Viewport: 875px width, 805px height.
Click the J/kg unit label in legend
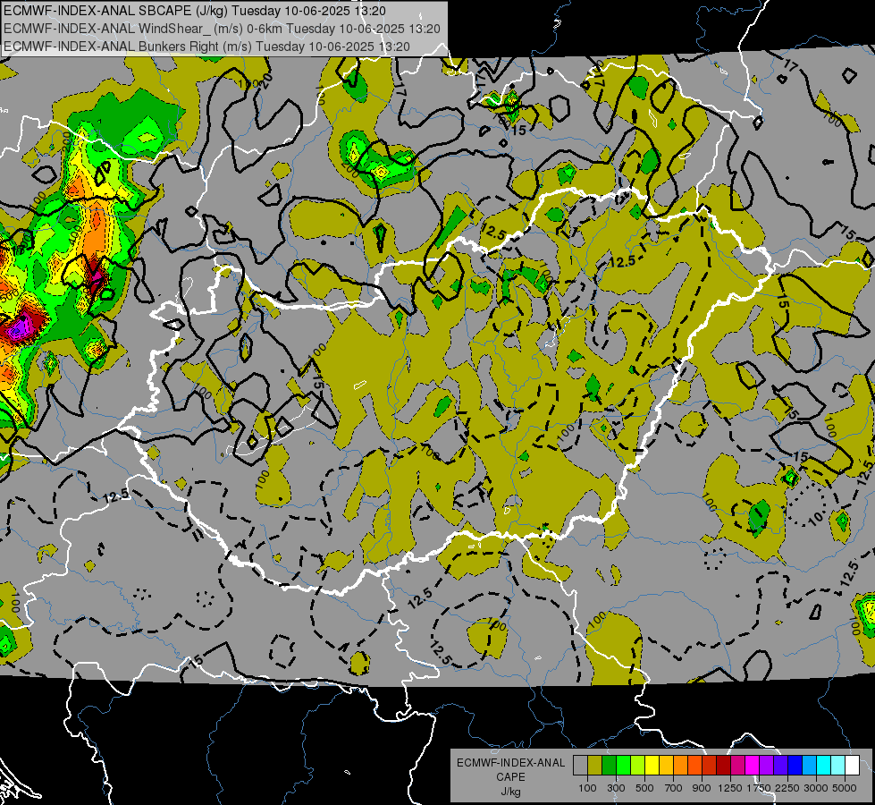pyautogui.click(x=510, y=792)
